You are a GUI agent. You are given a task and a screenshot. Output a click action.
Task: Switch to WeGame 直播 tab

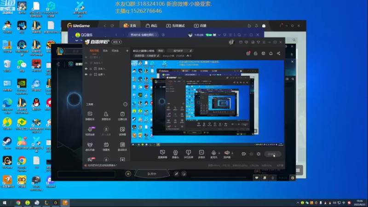click(200, 26)
